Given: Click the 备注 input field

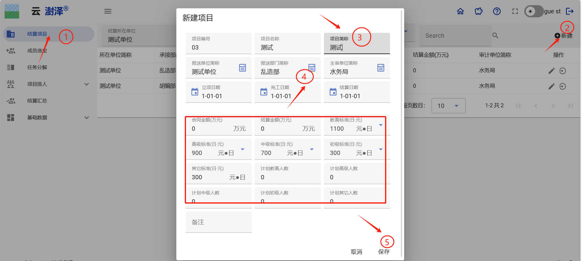Looking at the screenshot, I should (219, 222).
